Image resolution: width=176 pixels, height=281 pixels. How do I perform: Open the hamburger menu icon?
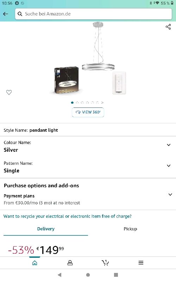click(x=141, y=263)
